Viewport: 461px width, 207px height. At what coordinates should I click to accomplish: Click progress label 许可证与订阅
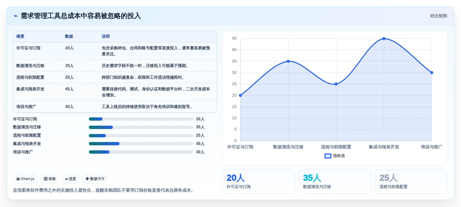[x=25, y=119]
